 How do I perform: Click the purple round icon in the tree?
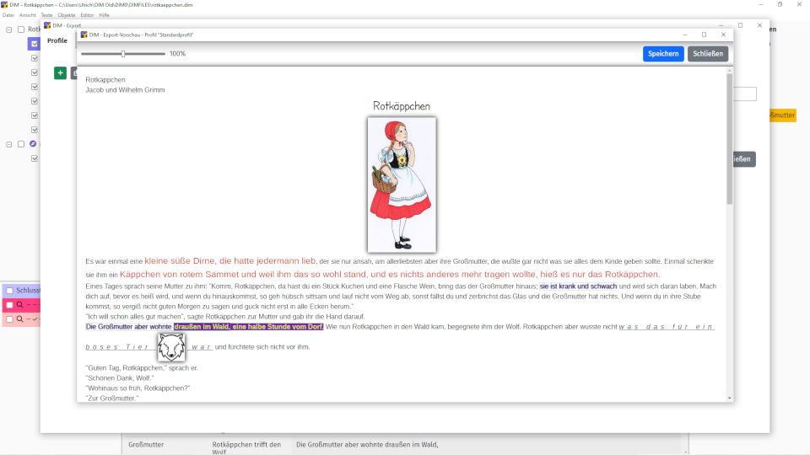(x=33, y=144)
